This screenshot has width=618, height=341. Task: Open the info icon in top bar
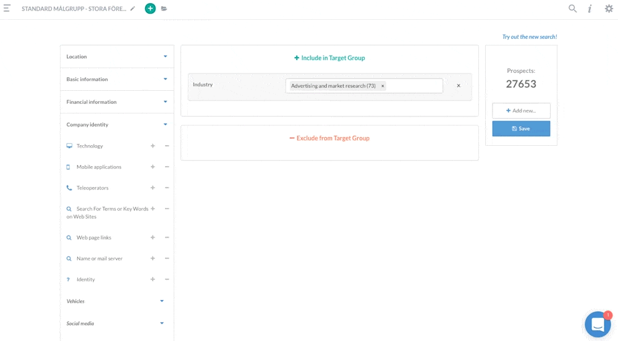click(x=590, y=9)
